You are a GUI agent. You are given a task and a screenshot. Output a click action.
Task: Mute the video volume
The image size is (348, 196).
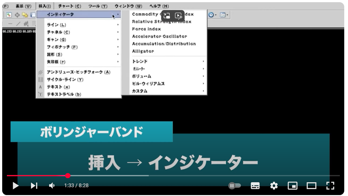[x=52, y=186]
